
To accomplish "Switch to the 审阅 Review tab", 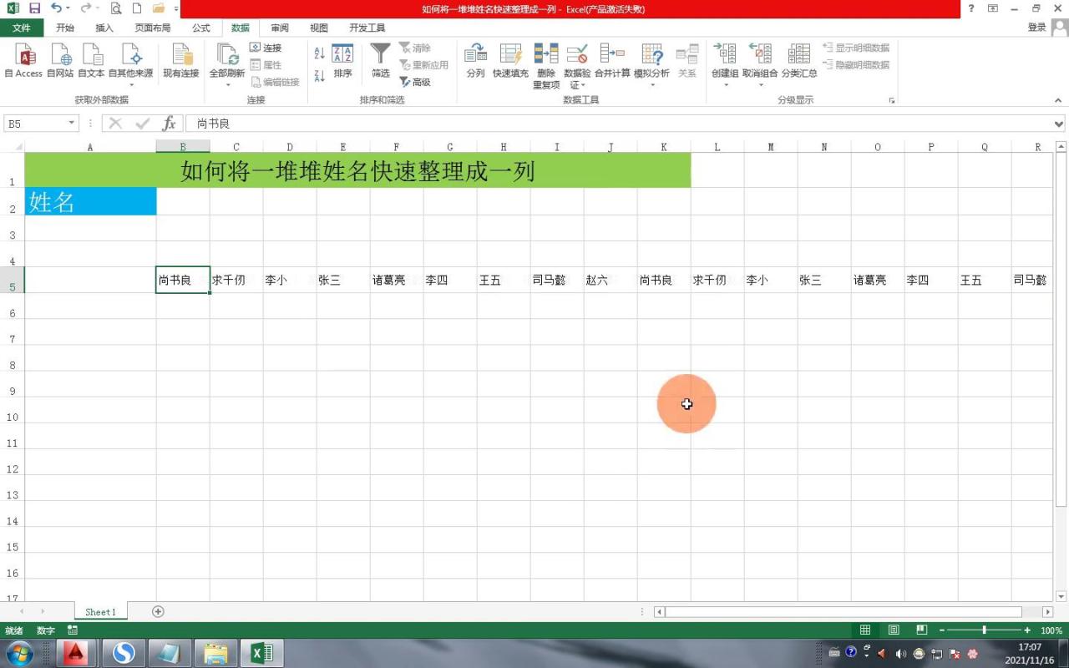I will click(280, 28).
